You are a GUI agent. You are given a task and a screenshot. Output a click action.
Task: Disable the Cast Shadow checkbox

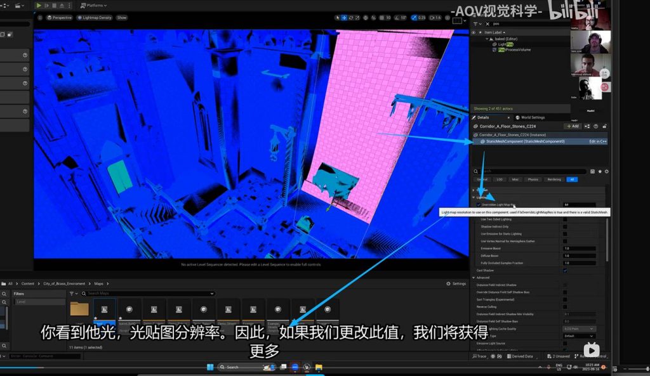coord(565,270)
